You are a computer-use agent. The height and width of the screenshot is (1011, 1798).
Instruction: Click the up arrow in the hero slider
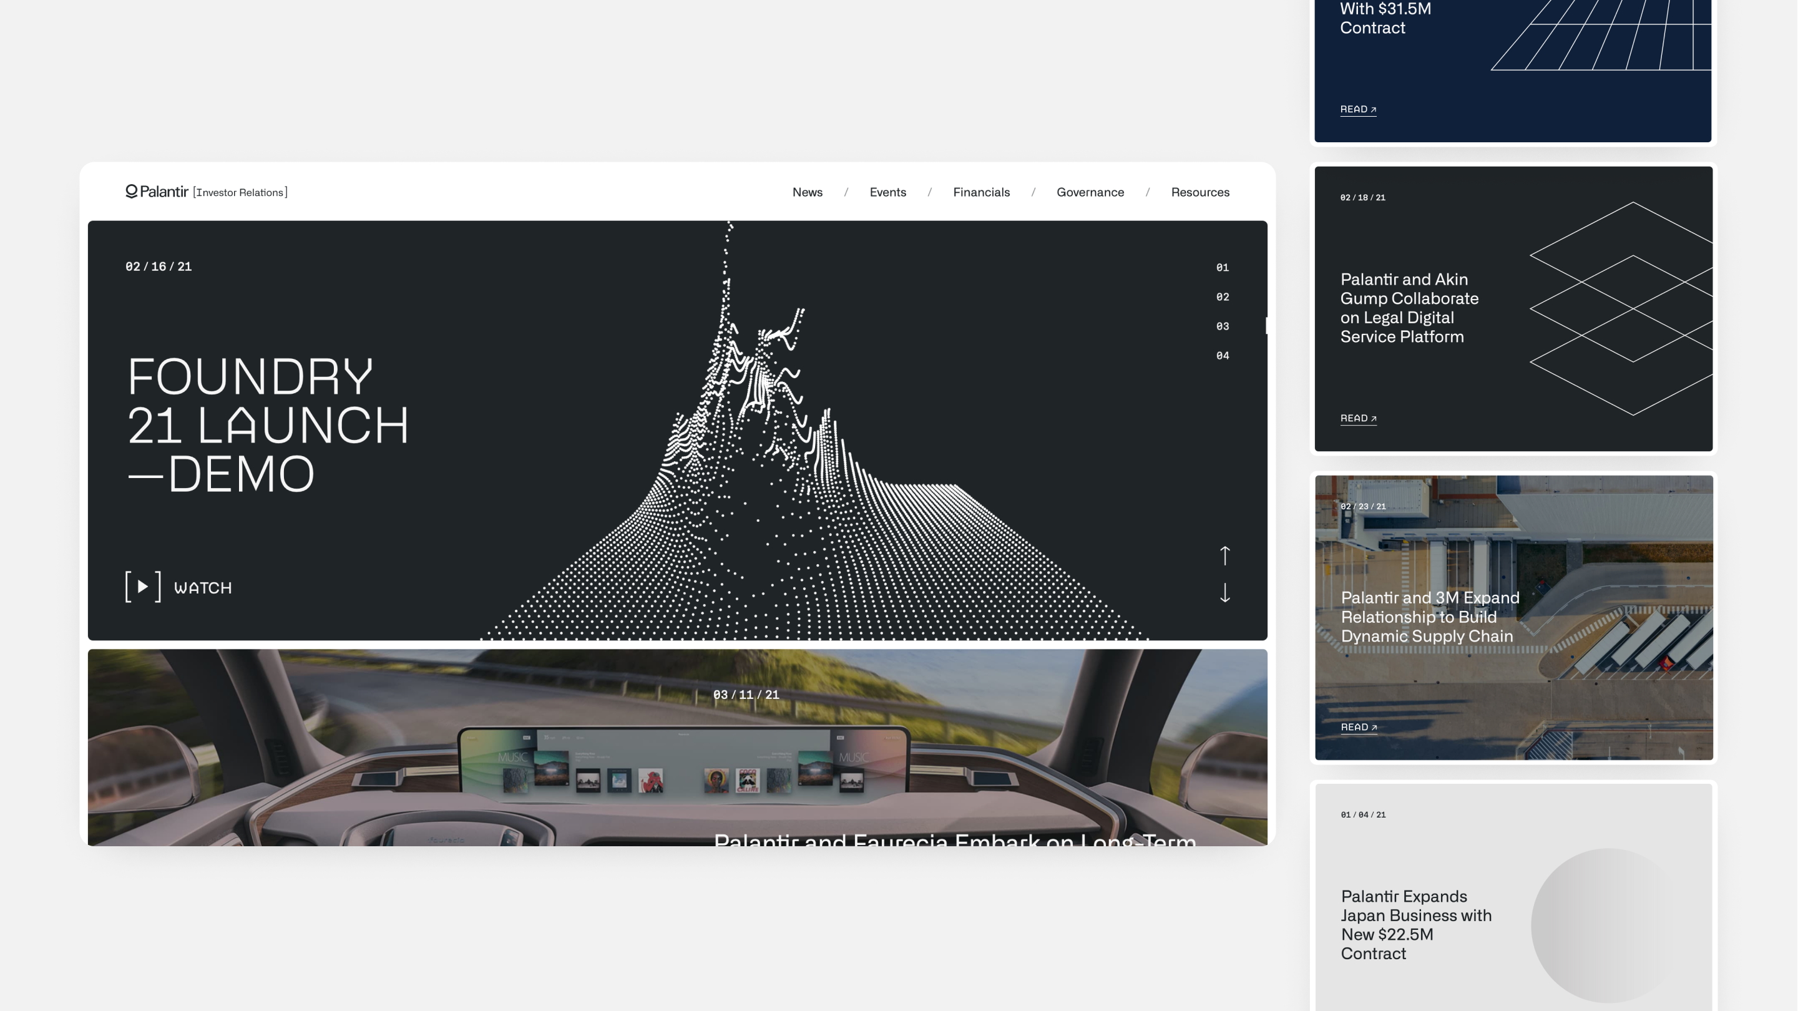tap(1224, 555)
